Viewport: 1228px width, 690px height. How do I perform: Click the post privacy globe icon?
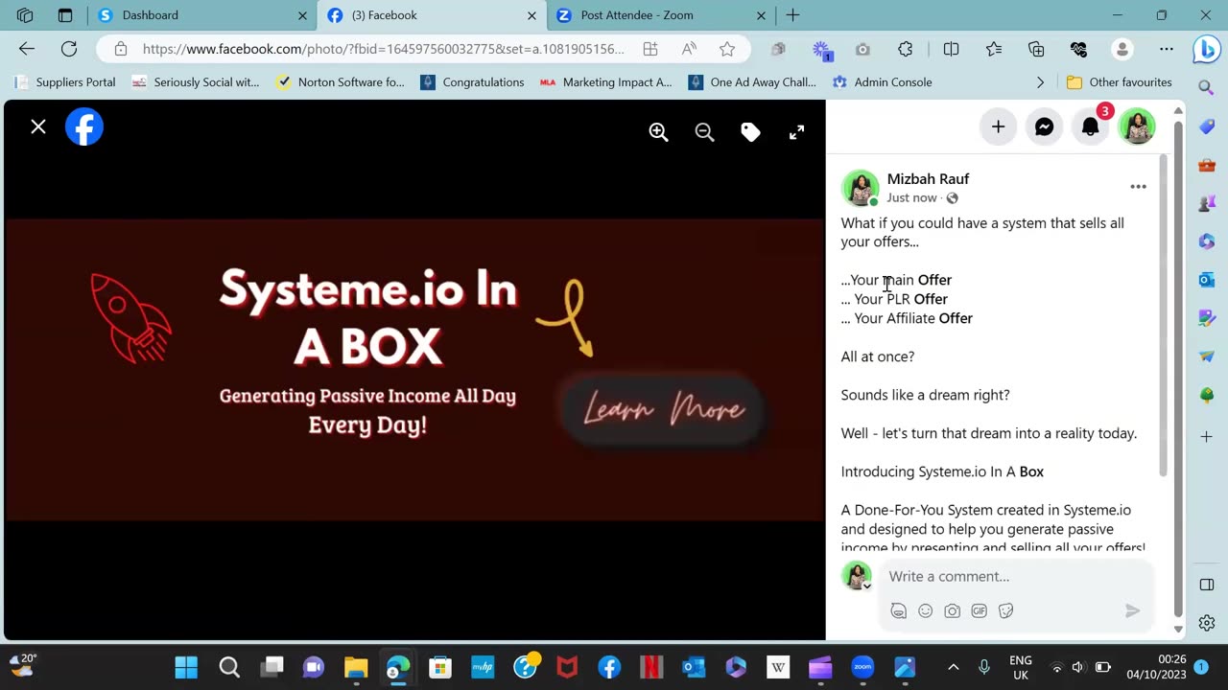pos(952,198)
